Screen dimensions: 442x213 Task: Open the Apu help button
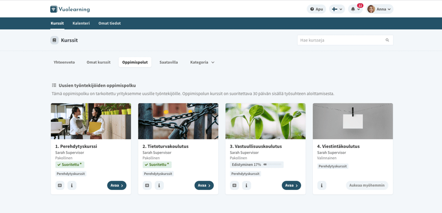(316, 9)
